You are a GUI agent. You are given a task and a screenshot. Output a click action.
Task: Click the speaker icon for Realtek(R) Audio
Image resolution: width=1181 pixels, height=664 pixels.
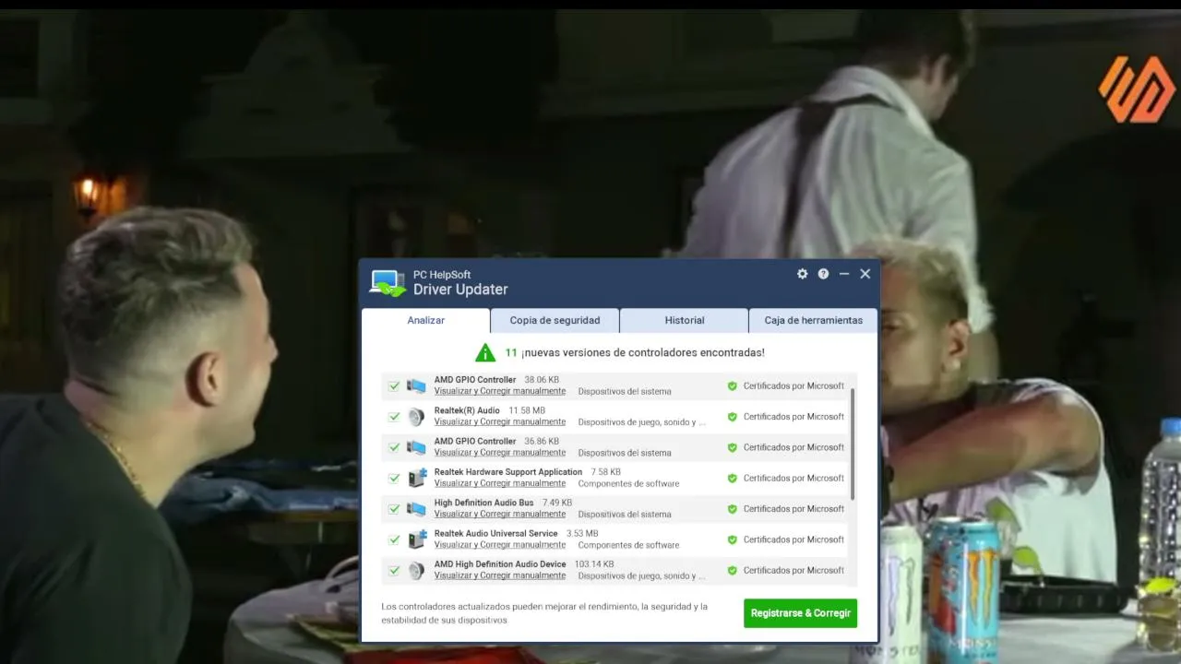417,417
